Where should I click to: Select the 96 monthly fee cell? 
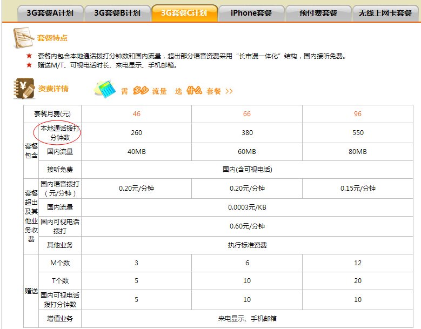tap(358, 114)
